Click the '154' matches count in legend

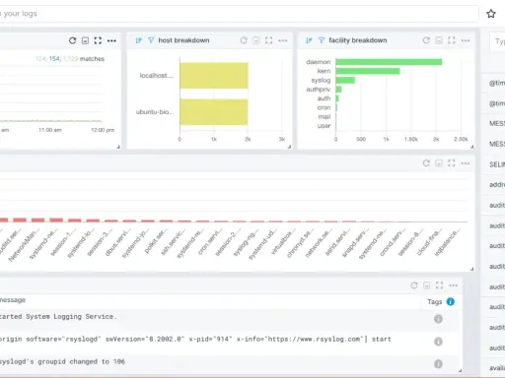[54, 59]
